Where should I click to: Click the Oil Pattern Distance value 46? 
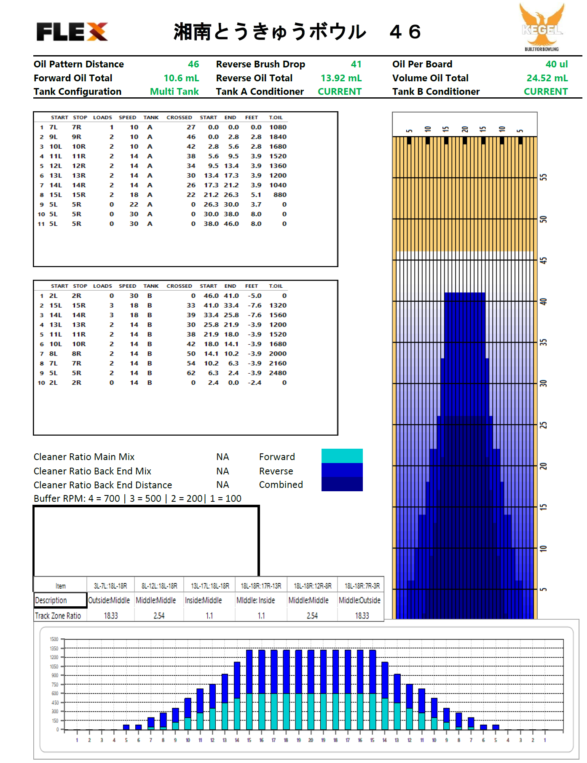click(193, 64)
